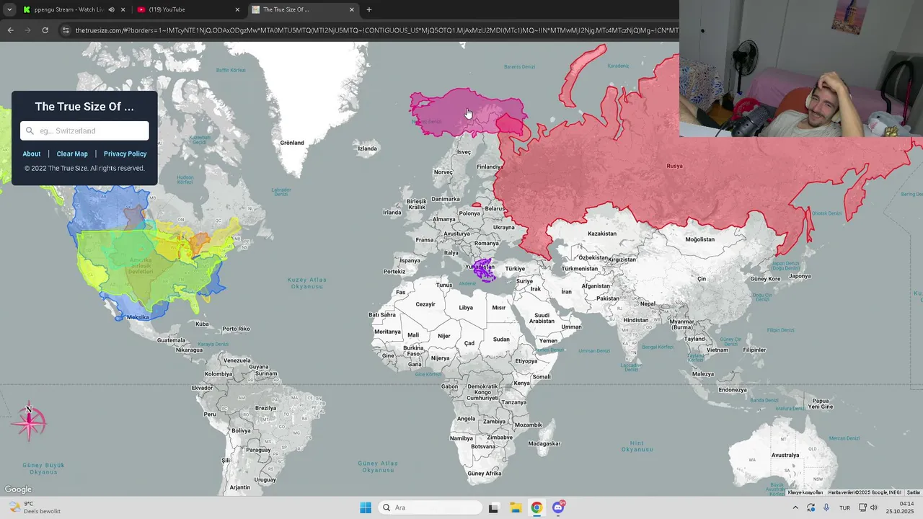Click the country search field

tap(84, 130)
